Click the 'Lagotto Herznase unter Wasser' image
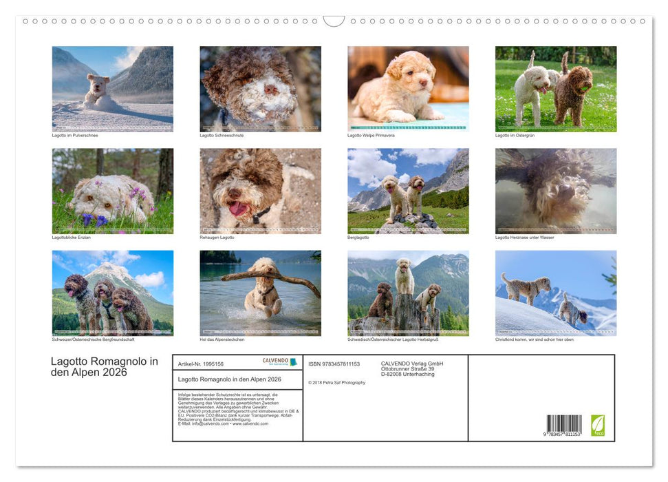Screen dimensions: 668x482 [554, 190]
